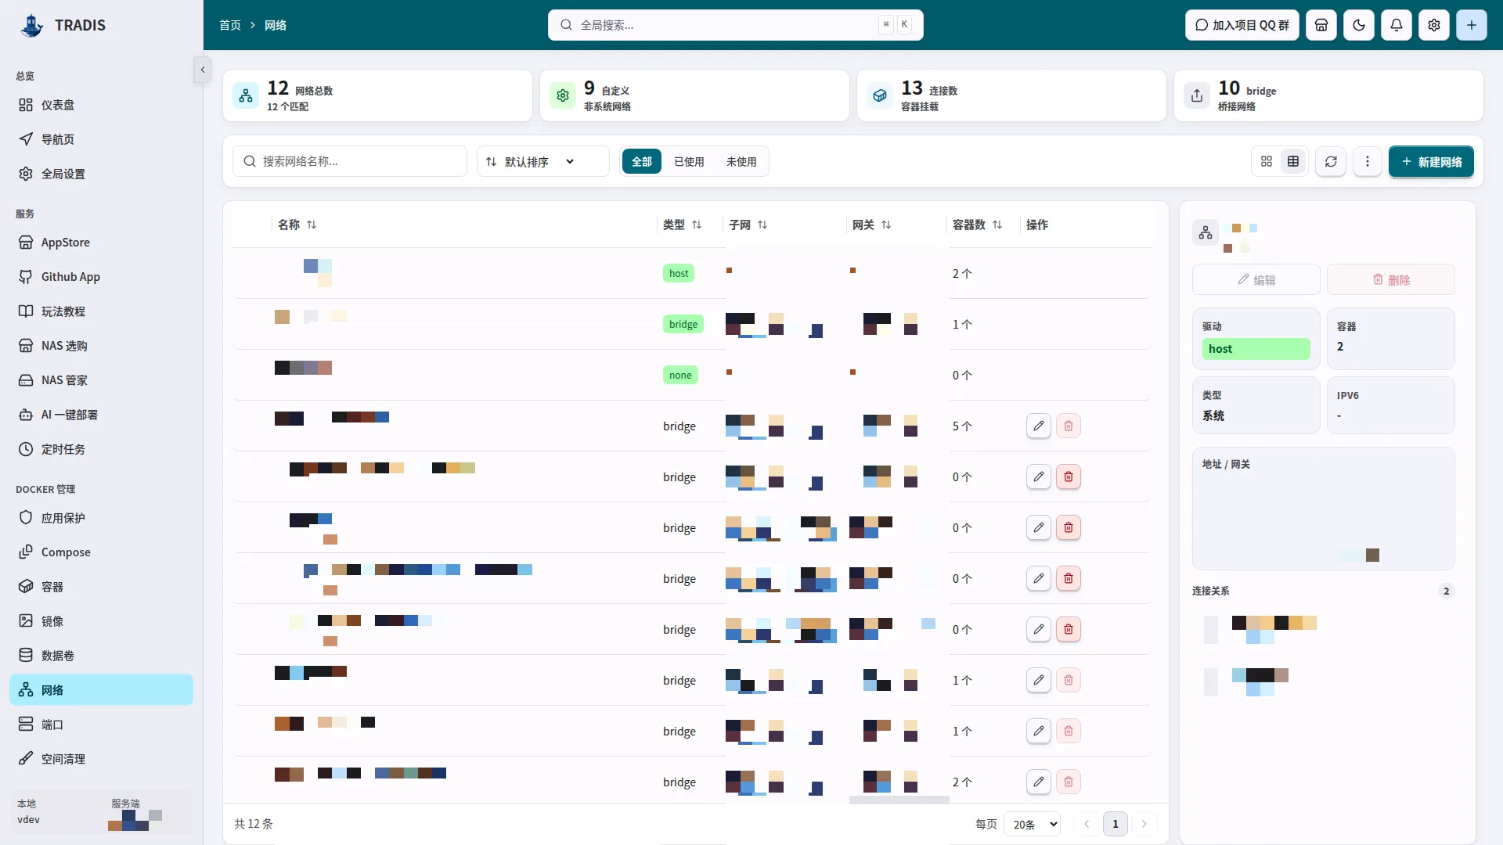Open 数据卷 sidebar item

pyautogui.click(x=102, y=656)
